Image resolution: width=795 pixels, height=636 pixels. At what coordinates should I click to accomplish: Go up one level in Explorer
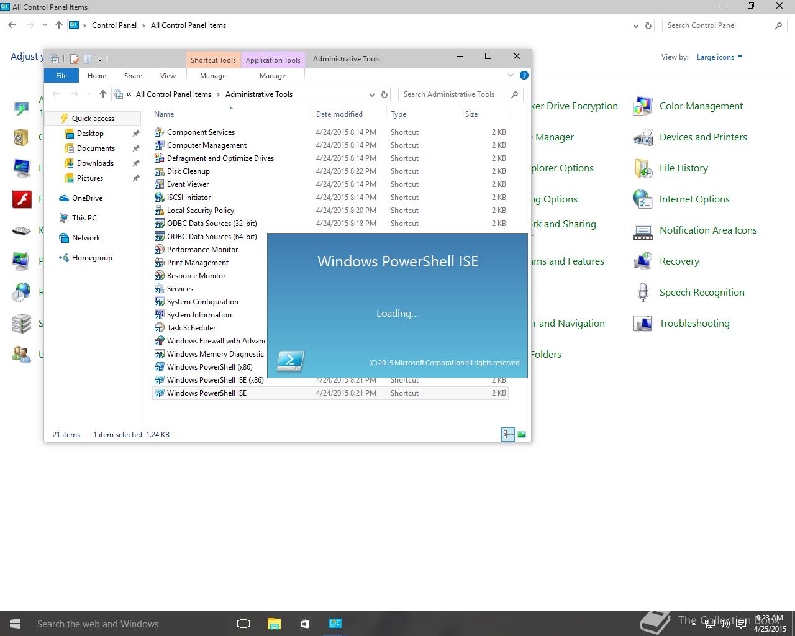coord(103,94)
